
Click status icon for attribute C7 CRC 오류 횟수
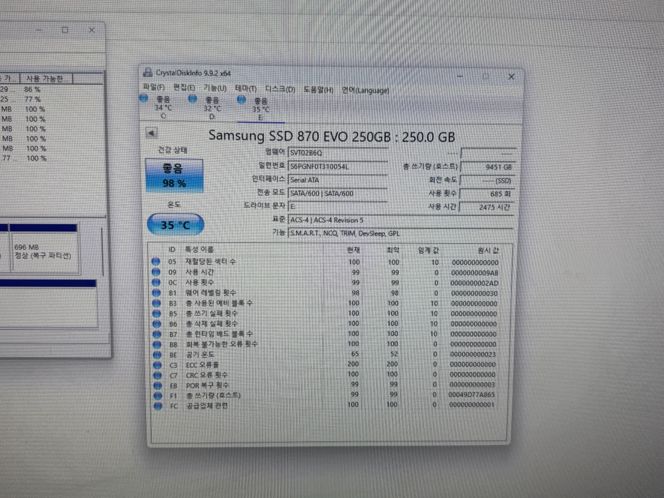157,375
